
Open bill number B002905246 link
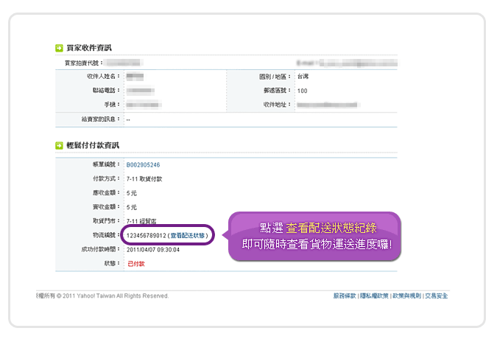tap(143, 165)
